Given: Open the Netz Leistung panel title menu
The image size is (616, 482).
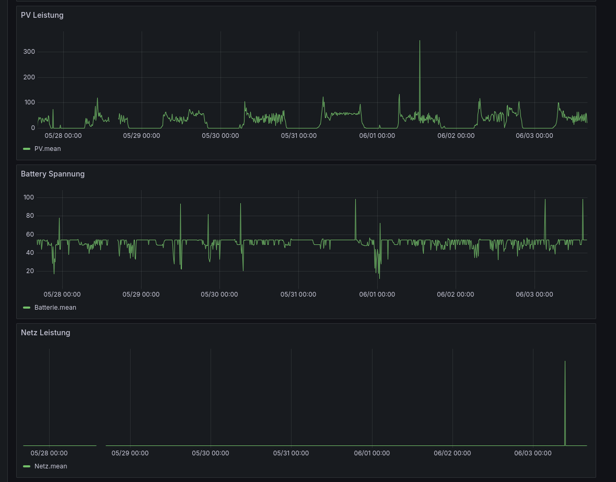Looking at the screenshot, I should click(45, 333).
